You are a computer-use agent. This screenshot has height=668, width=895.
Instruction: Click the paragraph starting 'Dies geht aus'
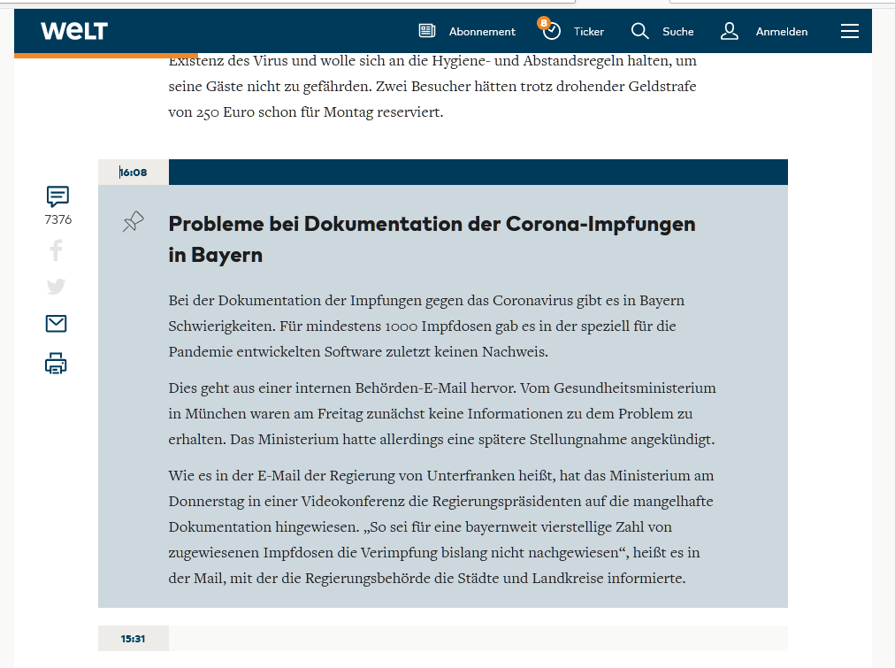point(442,413)
